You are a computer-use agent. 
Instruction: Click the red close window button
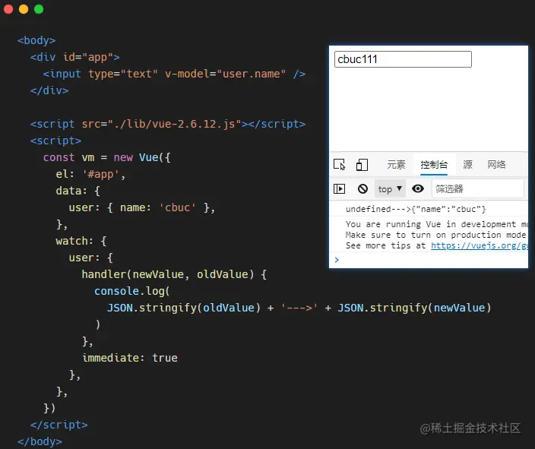point(8,9)
